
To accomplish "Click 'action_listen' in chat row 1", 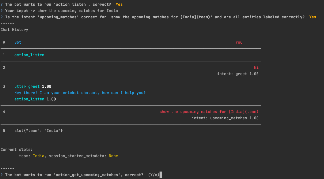I will coord(29,55).
